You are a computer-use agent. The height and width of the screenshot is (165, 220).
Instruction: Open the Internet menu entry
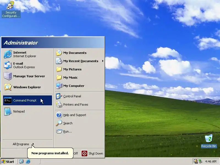coord(28,54)
